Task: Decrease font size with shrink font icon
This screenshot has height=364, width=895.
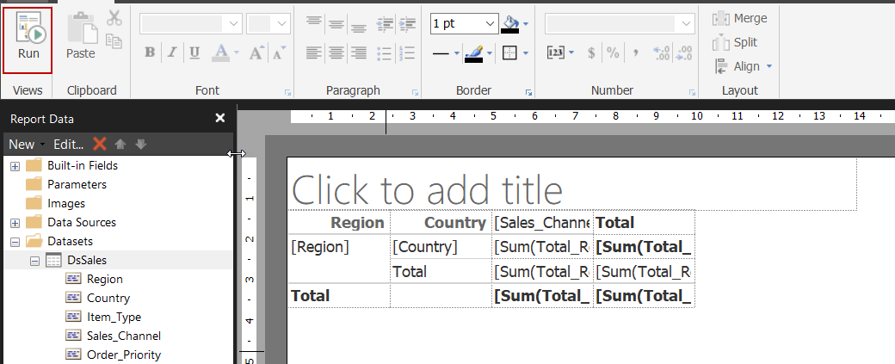Action: pyautogui.click(x=279, y=53)
